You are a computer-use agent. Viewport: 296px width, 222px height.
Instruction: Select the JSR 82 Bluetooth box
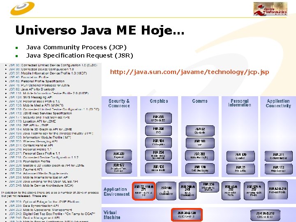[x=200, y=131]
